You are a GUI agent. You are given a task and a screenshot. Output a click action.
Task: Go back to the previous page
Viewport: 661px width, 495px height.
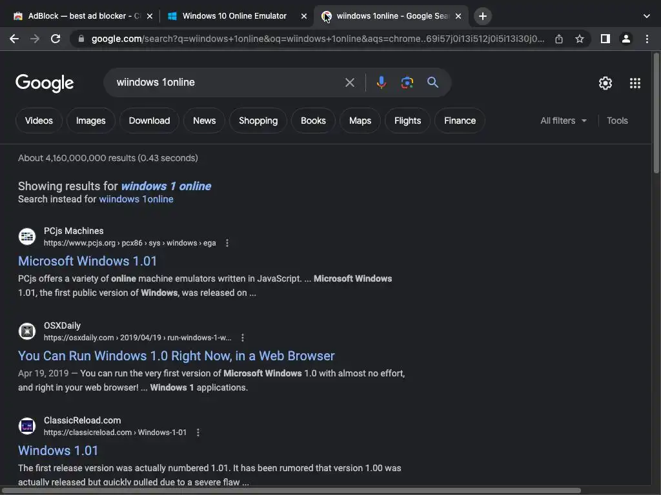[14, 39]
